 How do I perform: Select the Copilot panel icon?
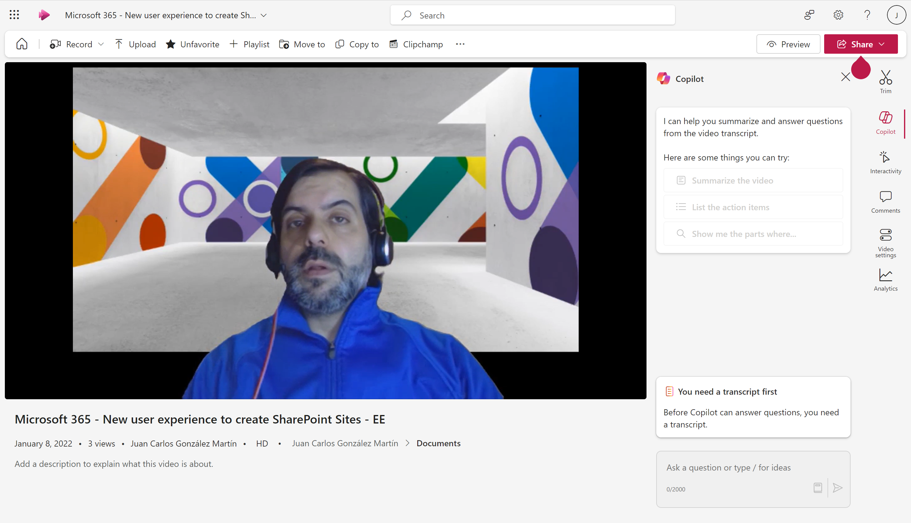pos(885,122)
